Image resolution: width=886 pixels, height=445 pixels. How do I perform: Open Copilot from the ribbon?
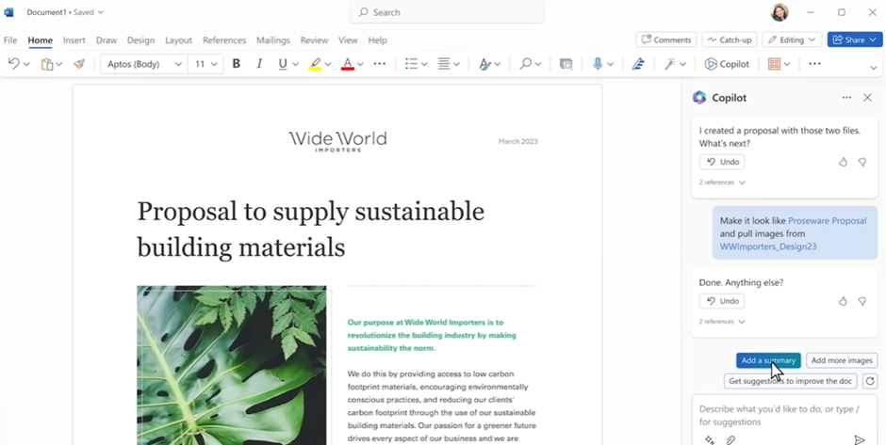point(727,64)
